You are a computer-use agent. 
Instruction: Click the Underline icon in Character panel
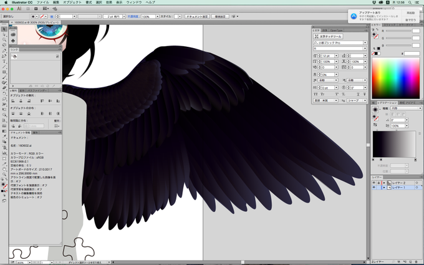[358, 94]
